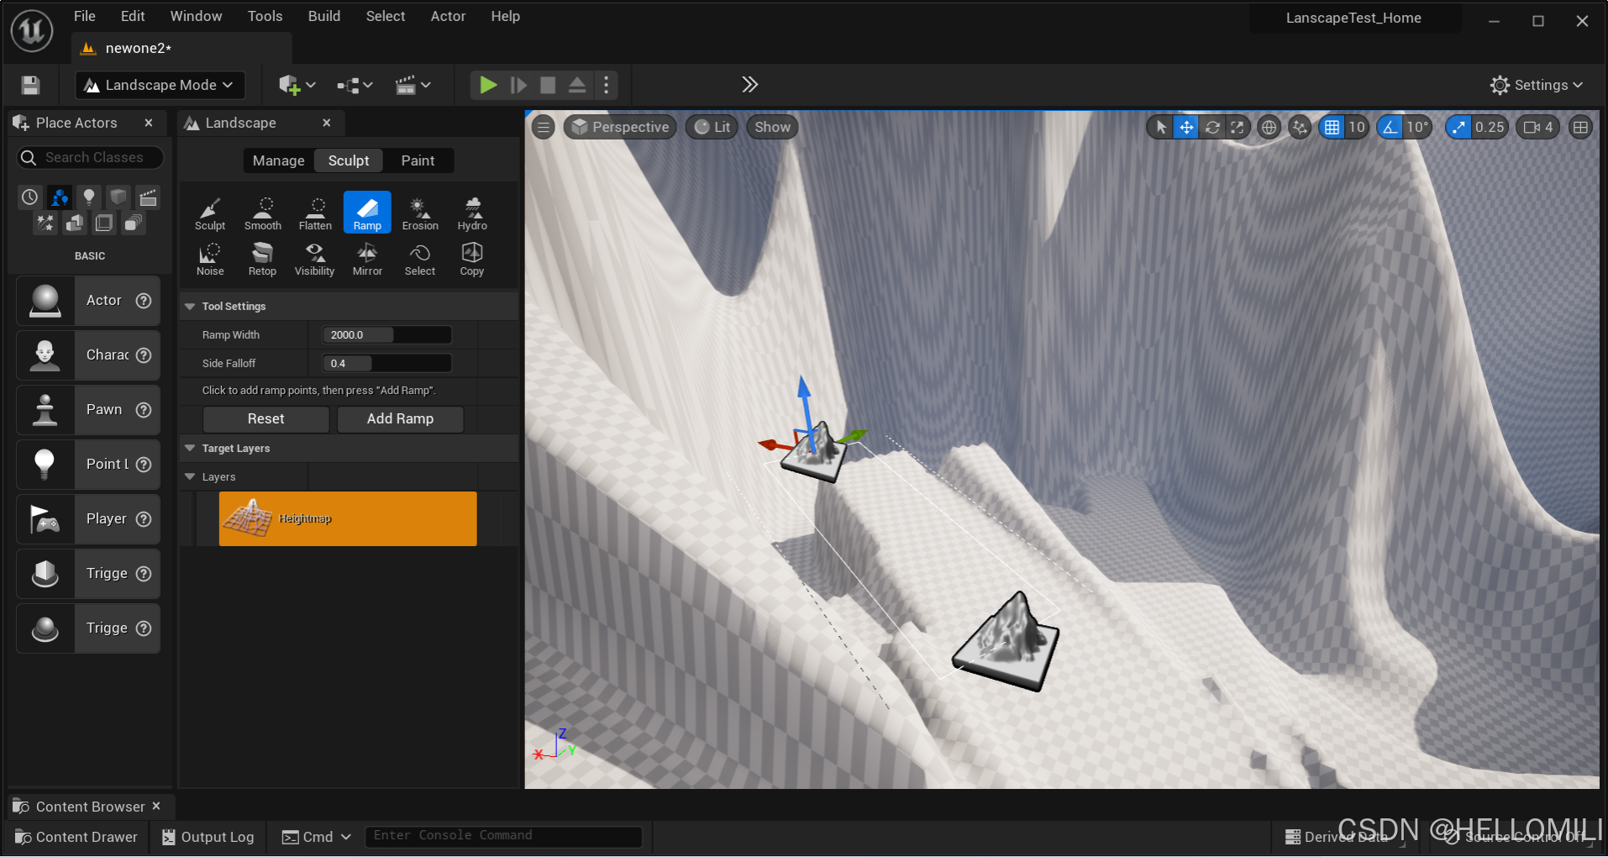The image size is (1608, 857).
Task: Open the Blueprints dropdown
Action: [x=355, y=85]
